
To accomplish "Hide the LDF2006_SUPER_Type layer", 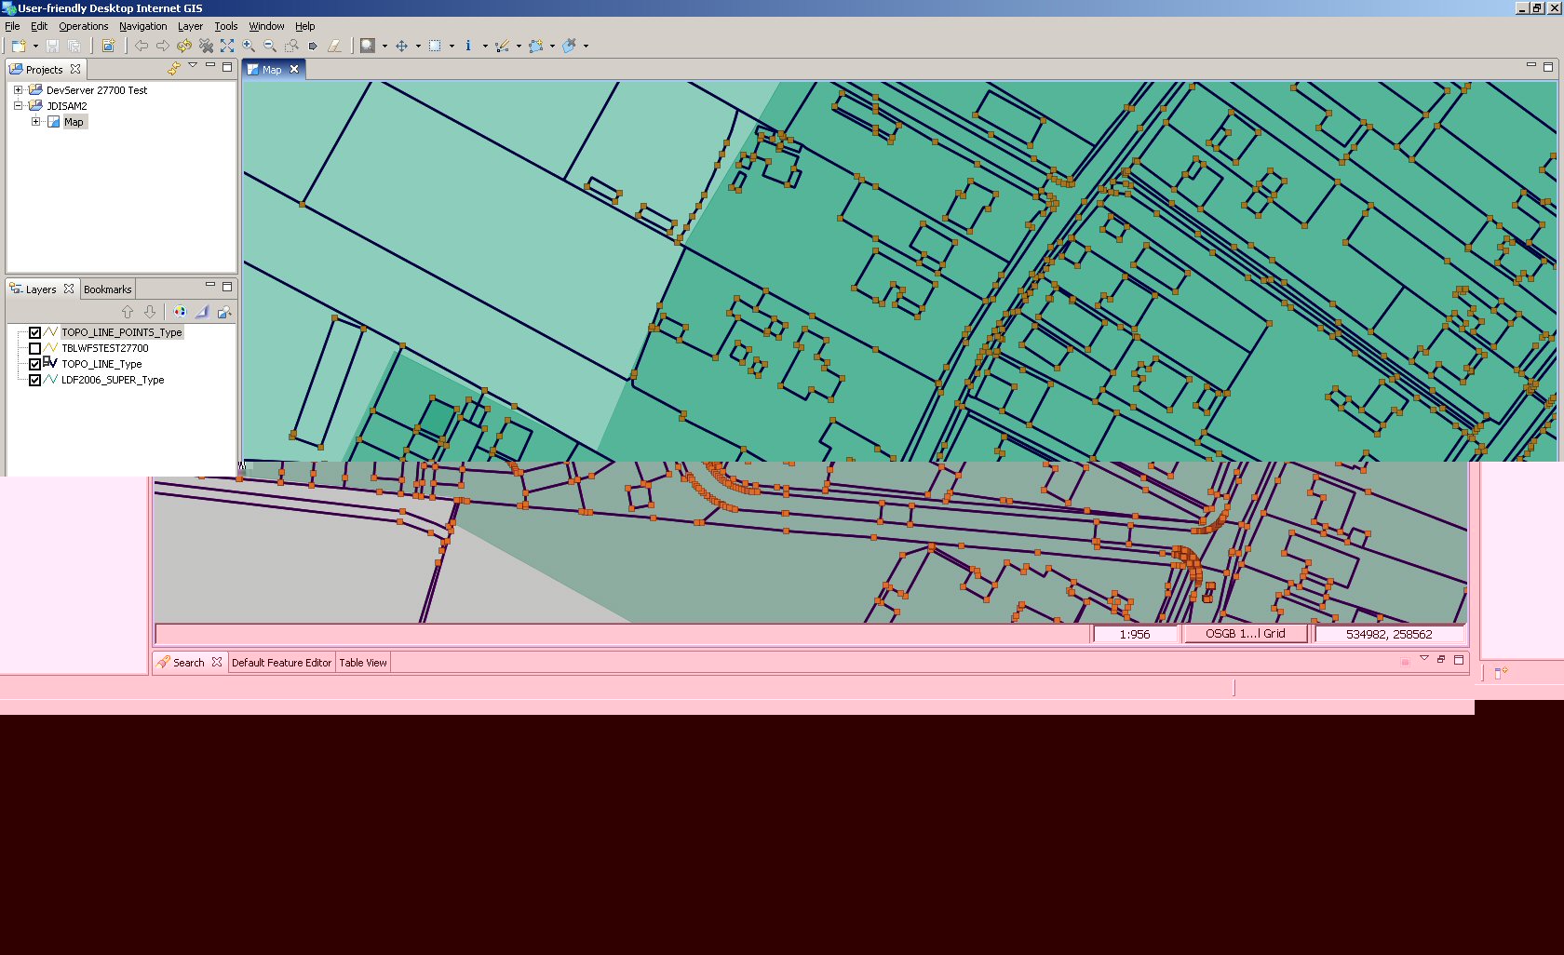I will pyautogui.click(x=34, y=380).
